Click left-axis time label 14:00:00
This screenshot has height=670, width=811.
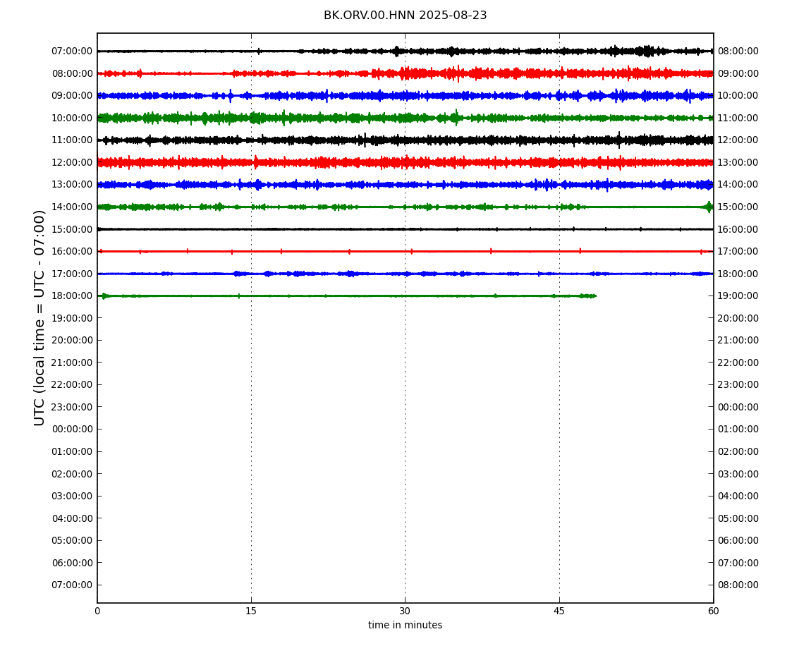(x=72, y=207)
